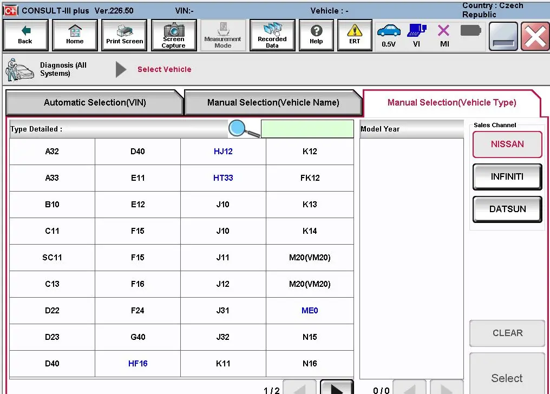Go to next page of vehicle types
The width and height of the screenshot is (550, 394).
pos(337,387)
